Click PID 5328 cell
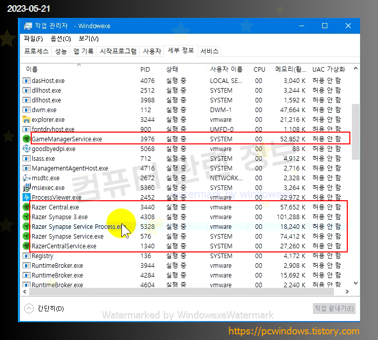The width and height of the screenshot is (378, 340). 148,226
